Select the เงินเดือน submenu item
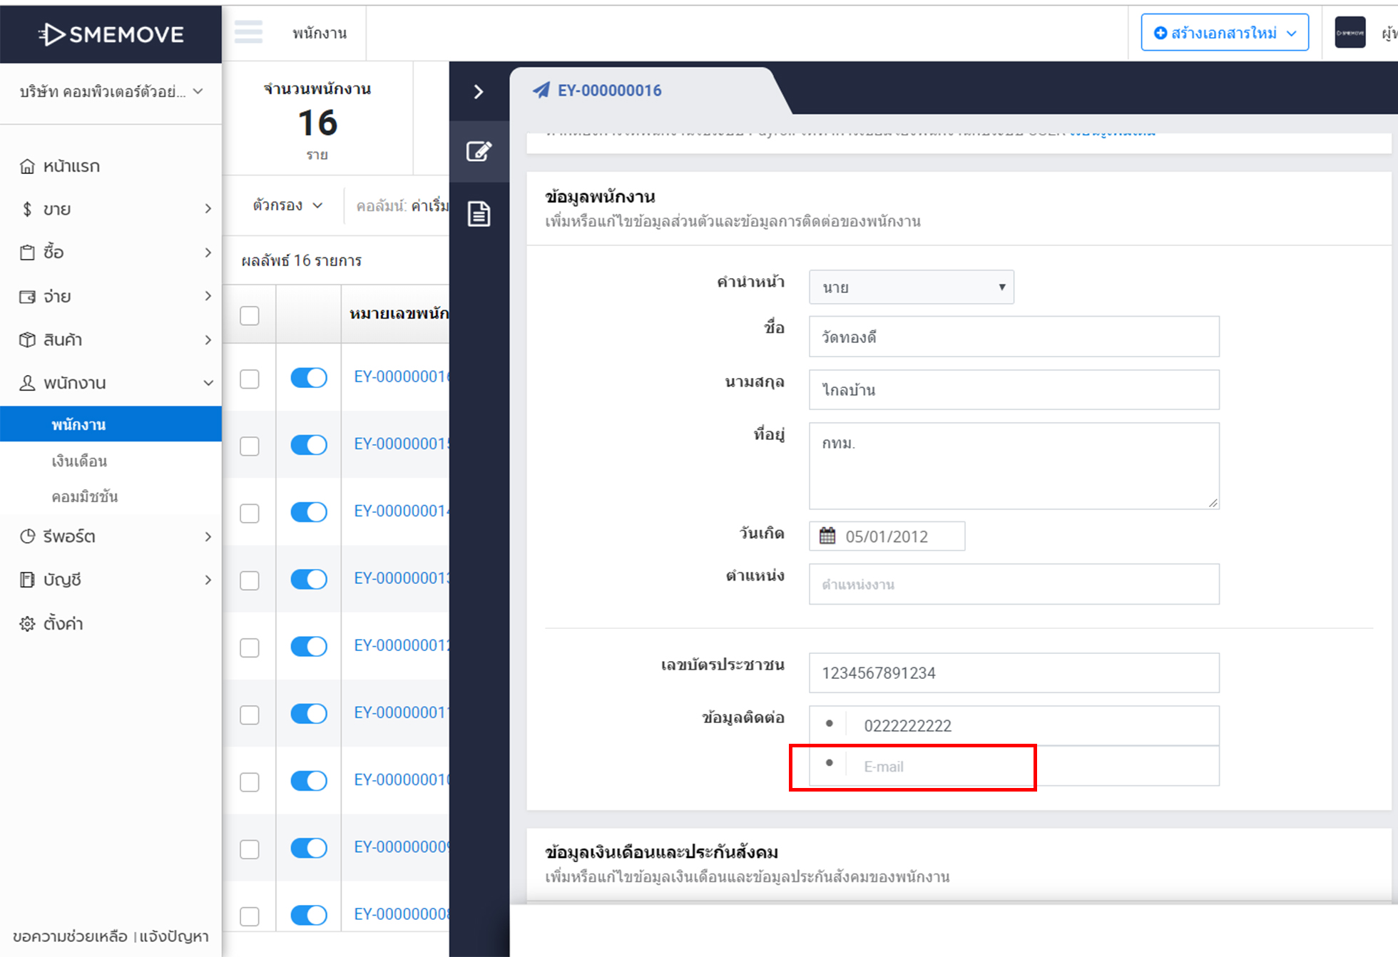 click(79, 461)
